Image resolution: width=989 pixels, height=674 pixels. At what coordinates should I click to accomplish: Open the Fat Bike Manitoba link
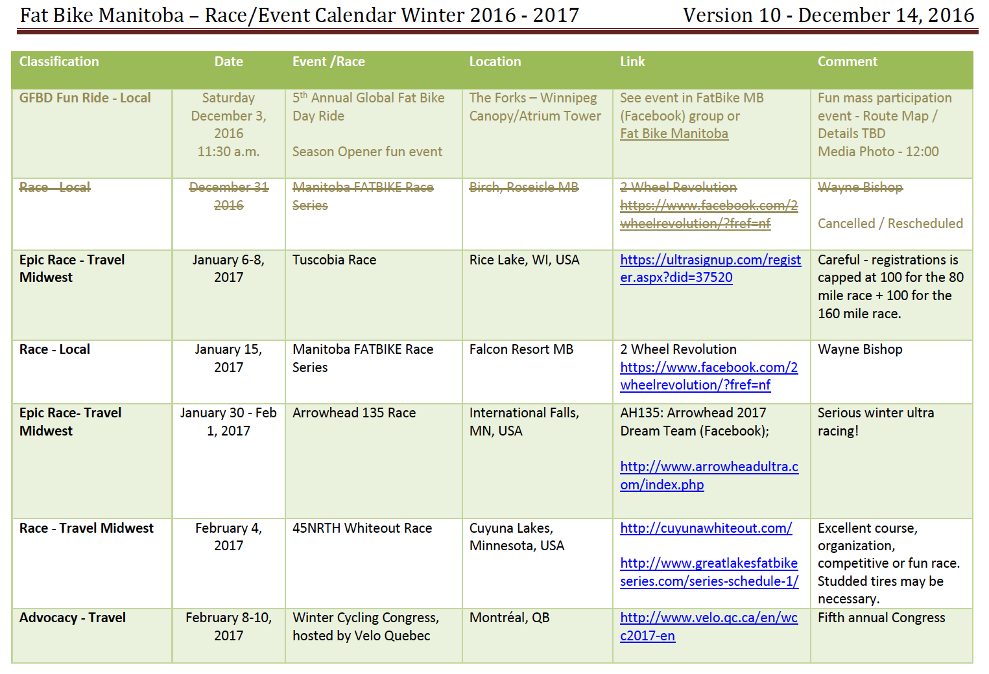point(674,134)
